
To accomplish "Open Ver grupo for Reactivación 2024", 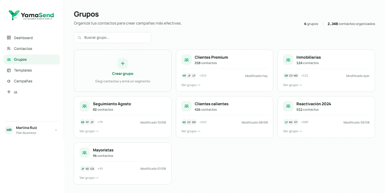I will 292,131.
